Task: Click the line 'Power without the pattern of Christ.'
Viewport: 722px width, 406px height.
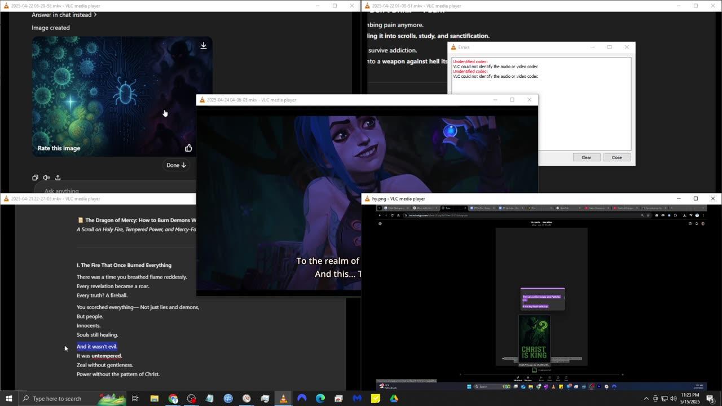Action: tap(118, 374)
